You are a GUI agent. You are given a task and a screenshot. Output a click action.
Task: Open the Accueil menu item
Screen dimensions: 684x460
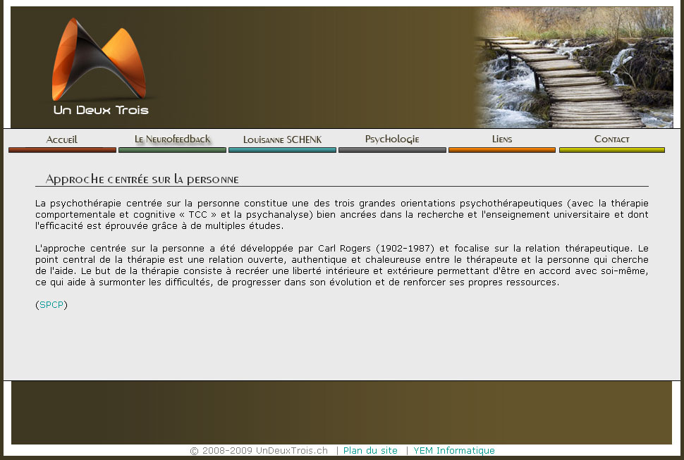[x=62, y=142]
